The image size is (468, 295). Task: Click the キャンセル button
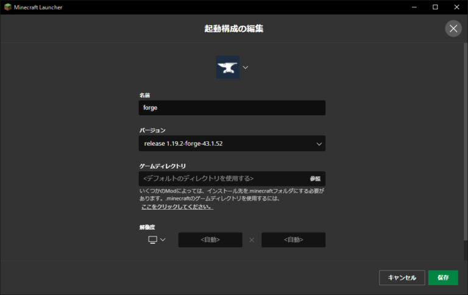click(x=402, y=278)
